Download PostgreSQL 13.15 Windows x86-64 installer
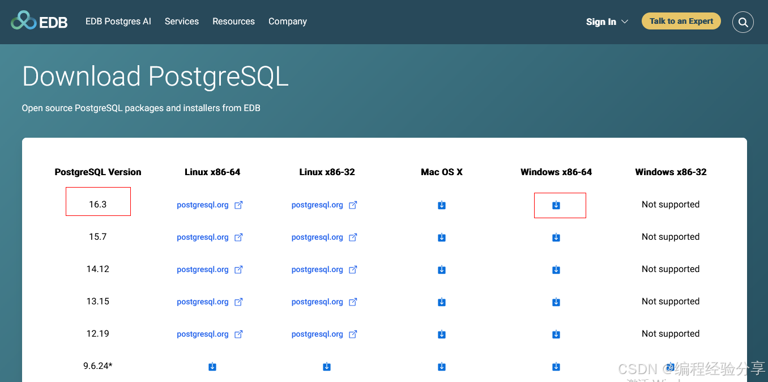768x382 pixels. click(x=556, y=302)
